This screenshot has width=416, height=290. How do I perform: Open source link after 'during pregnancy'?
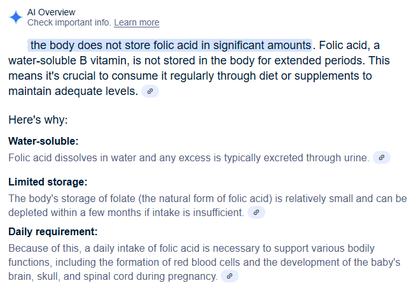[230, 276]
